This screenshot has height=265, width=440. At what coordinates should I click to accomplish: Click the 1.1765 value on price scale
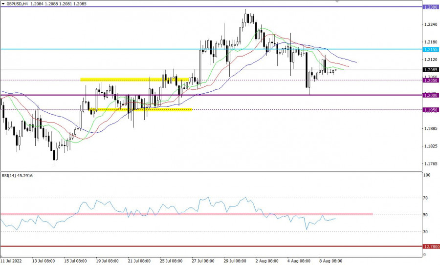pyautogui.click(x=430, y=164)
